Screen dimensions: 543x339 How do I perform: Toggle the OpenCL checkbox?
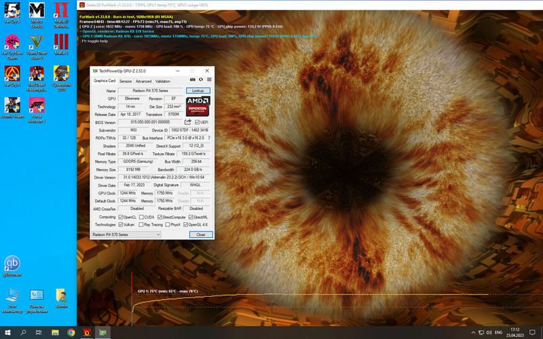(121, 217)
